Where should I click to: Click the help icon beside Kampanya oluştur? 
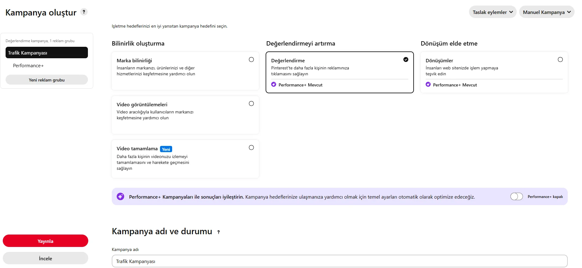[84, 12]
